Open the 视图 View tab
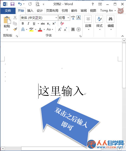This screenshot has width=126, height=151. click(x=93, y=10)
